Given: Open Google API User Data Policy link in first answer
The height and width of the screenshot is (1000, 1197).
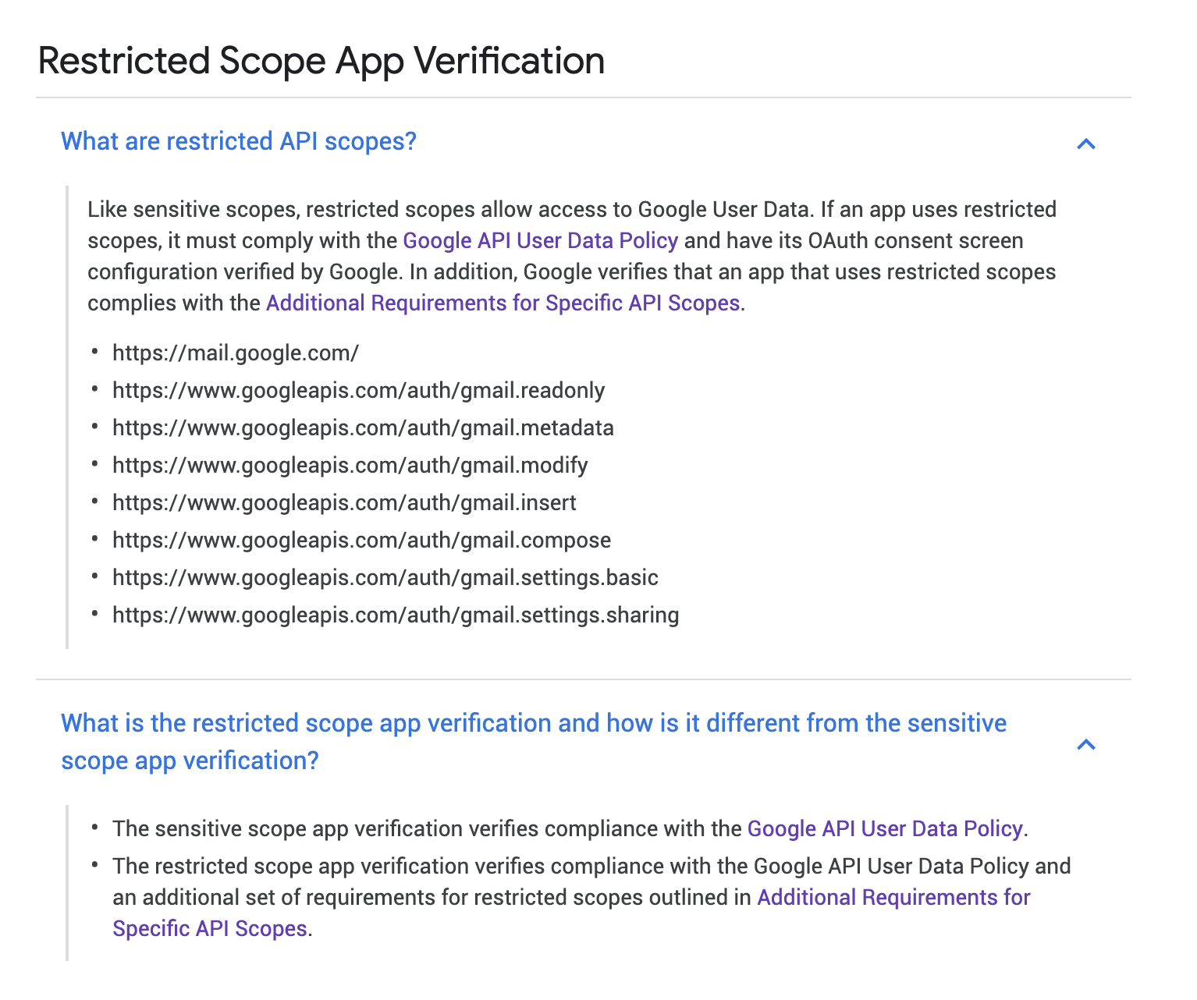Looking at the screenshot, I should (x=540, y=240).
